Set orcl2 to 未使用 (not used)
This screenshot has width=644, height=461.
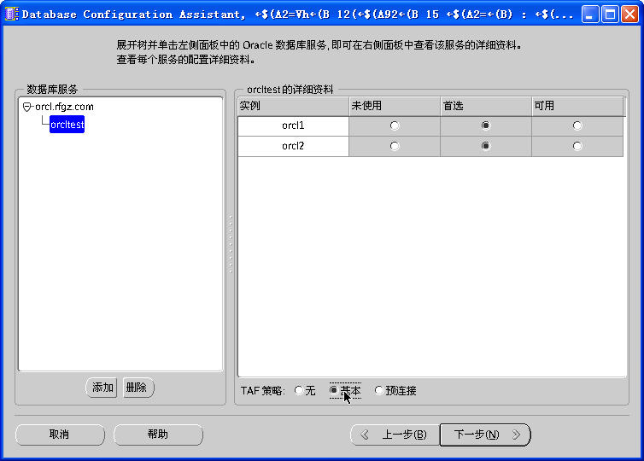(x=395, y=146)
